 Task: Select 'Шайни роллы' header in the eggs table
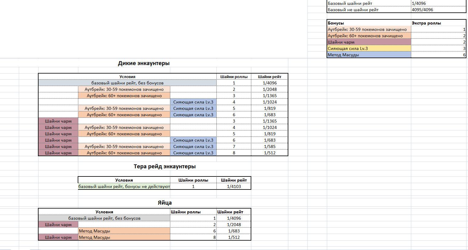pos(193,212)
